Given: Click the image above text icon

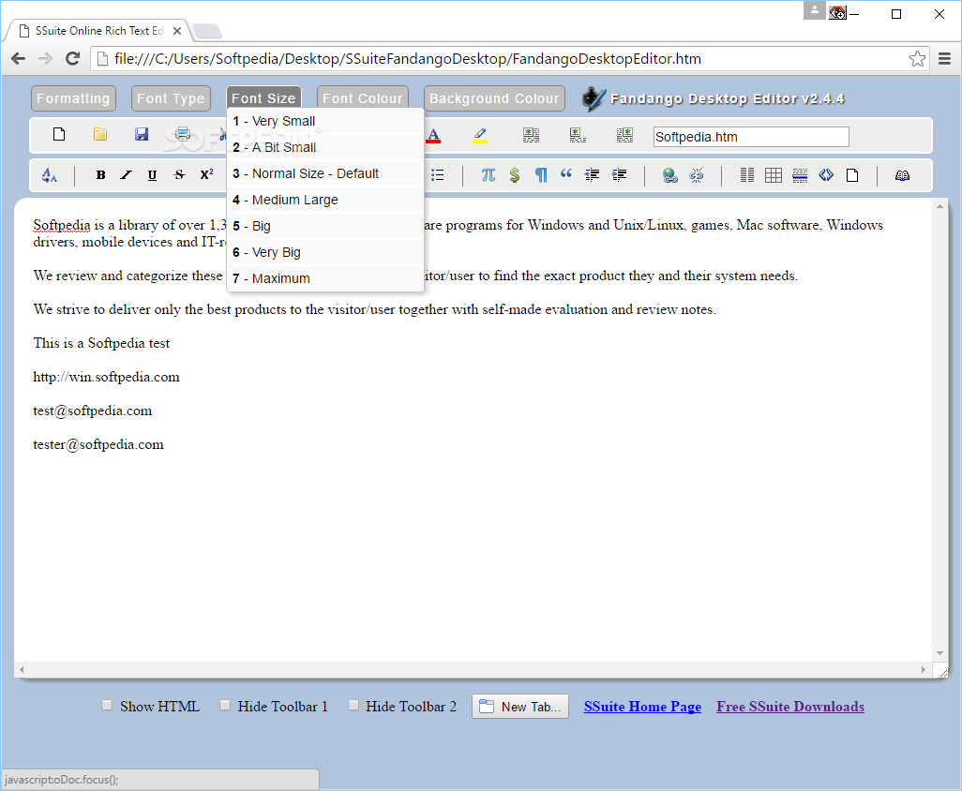Looking at the screenshot, I should tap(578, 135).
